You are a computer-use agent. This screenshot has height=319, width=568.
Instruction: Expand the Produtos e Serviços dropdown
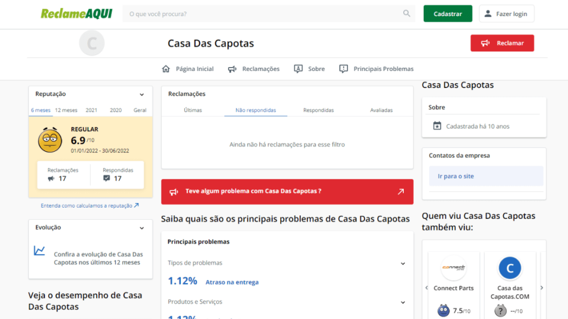pyautogui.click(x=403, y=302)
